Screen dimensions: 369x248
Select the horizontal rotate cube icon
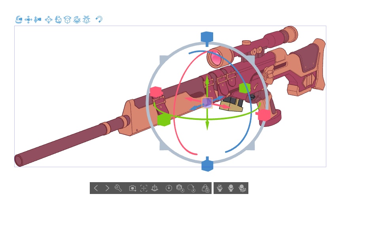(x=68, y=19)
